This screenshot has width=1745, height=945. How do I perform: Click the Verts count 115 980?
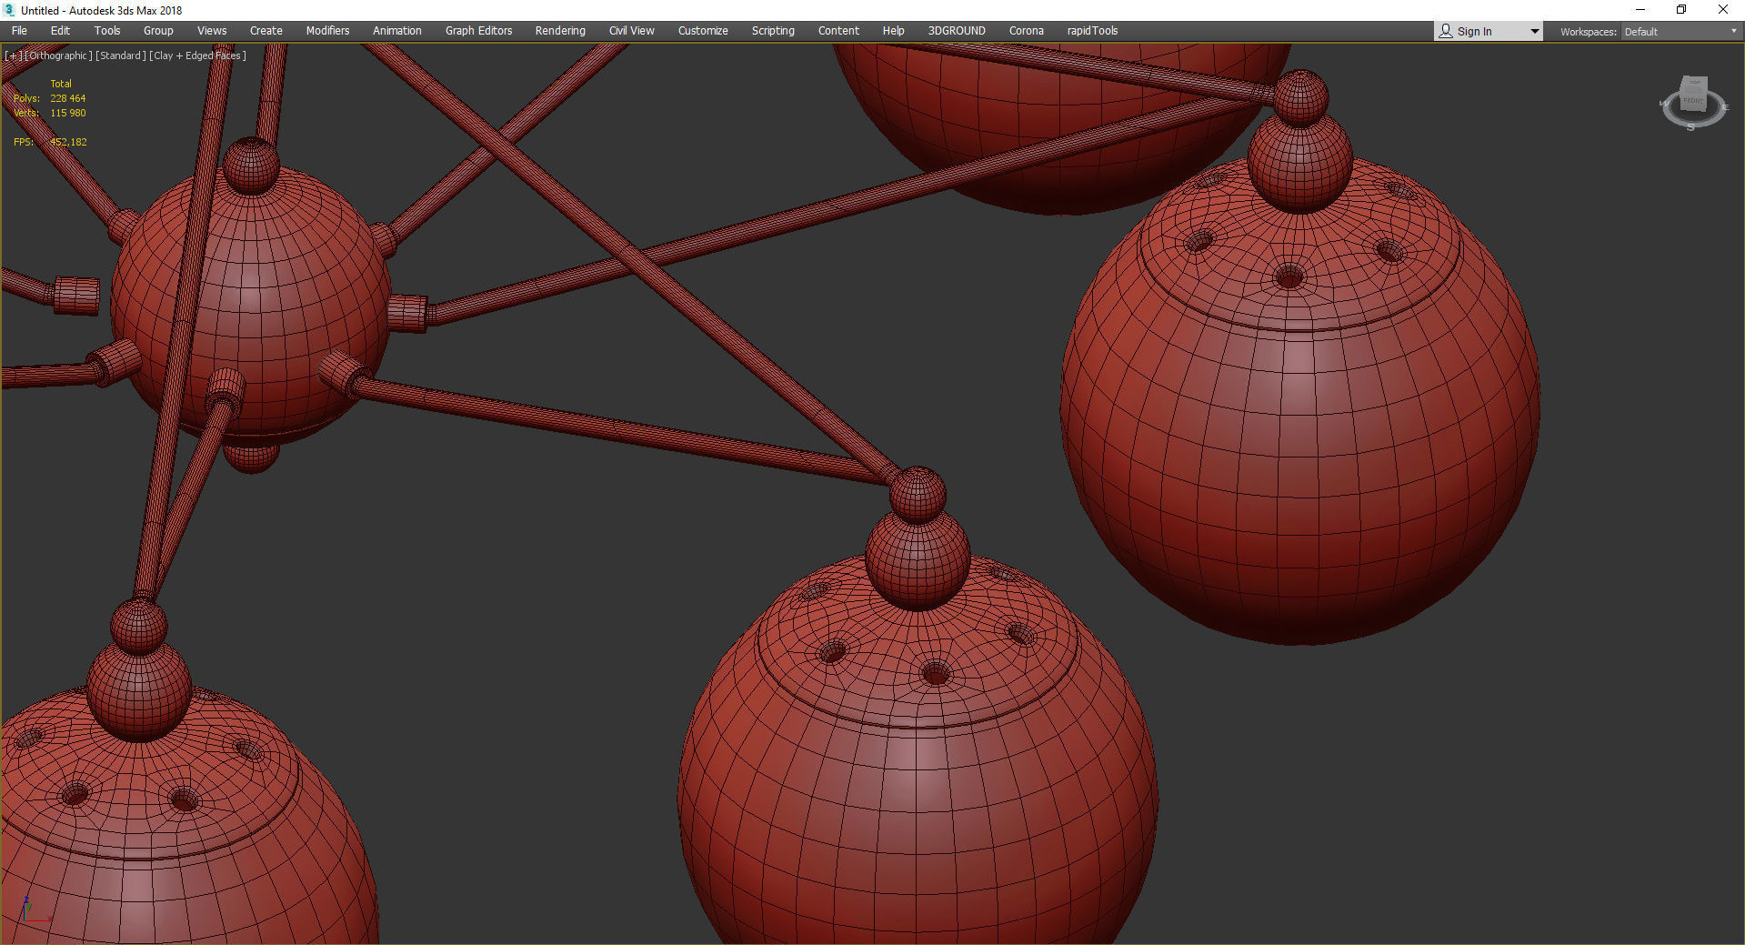[x=68, y=113]
